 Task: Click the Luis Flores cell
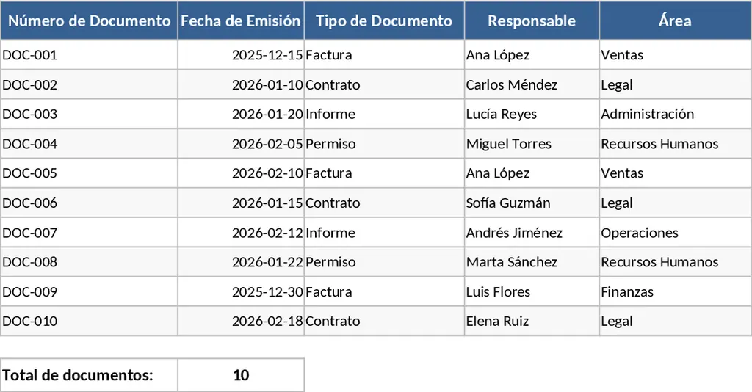[x=532, y=291]
